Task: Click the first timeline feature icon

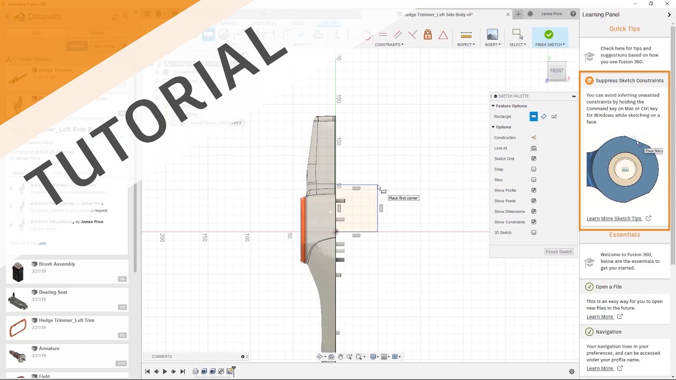Action: click(195, 372)
